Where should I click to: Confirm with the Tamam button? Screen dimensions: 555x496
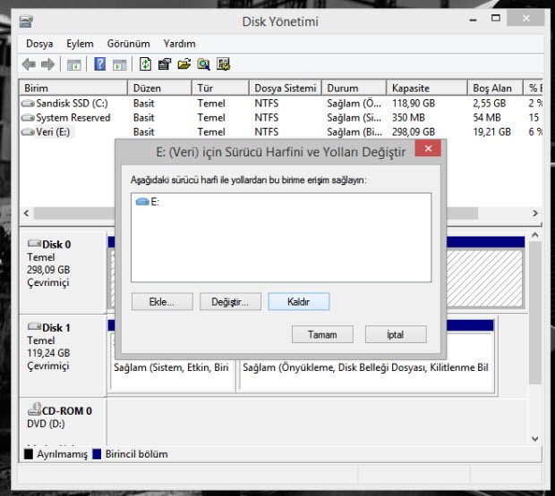322,334
